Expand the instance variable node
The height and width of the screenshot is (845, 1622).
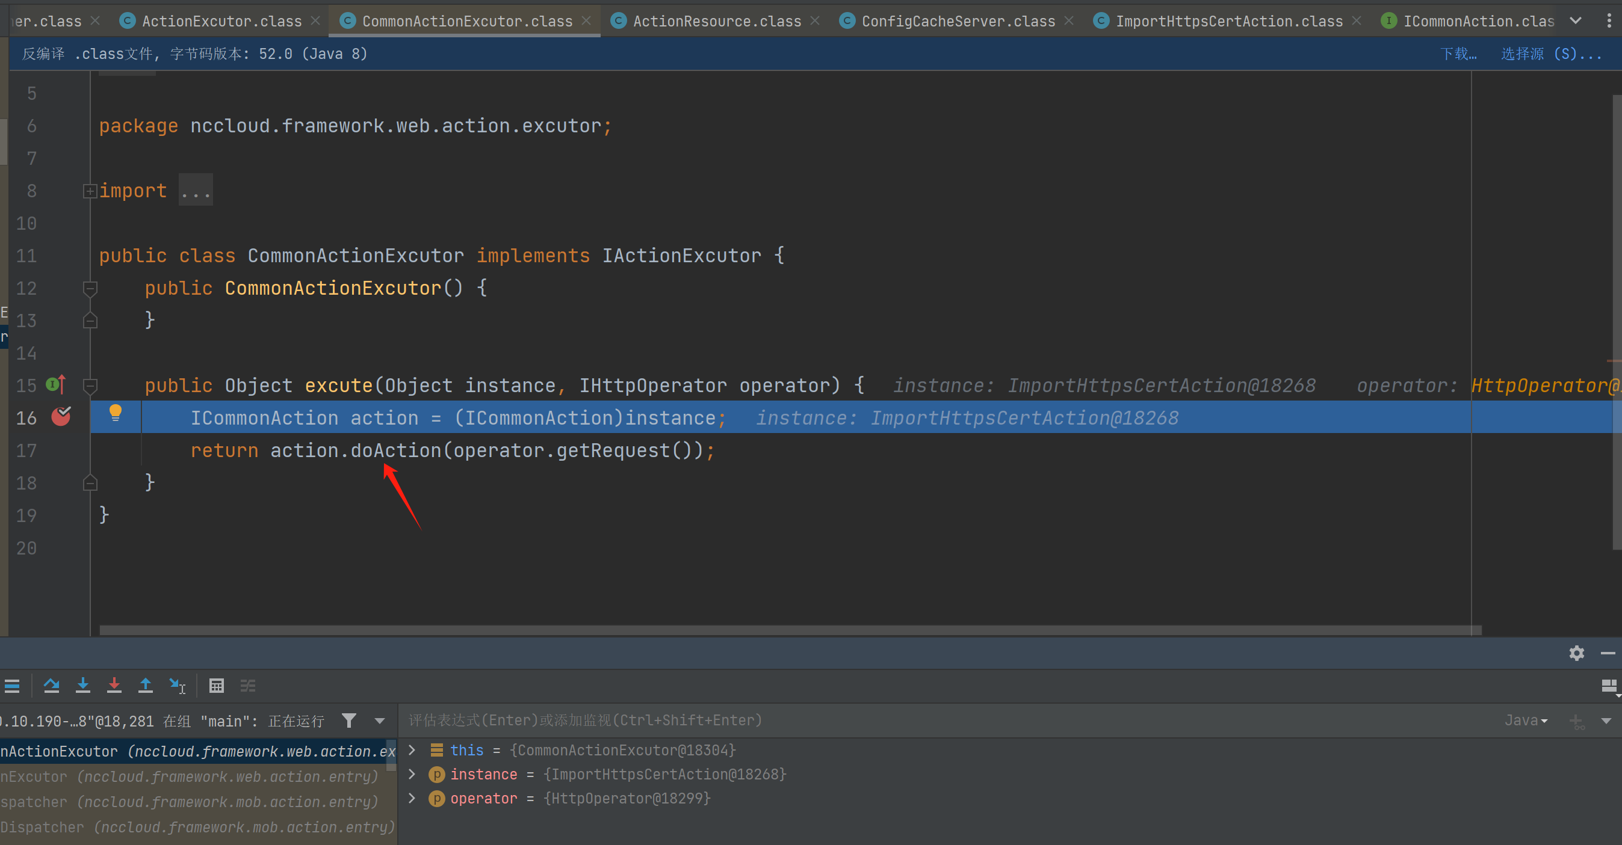[x=412, y=774]
